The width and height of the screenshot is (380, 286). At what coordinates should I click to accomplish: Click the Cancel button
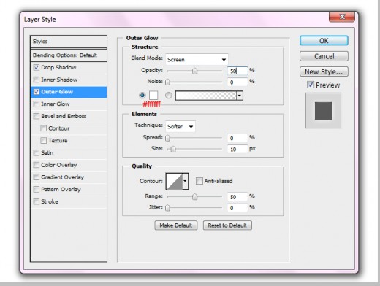324,56
